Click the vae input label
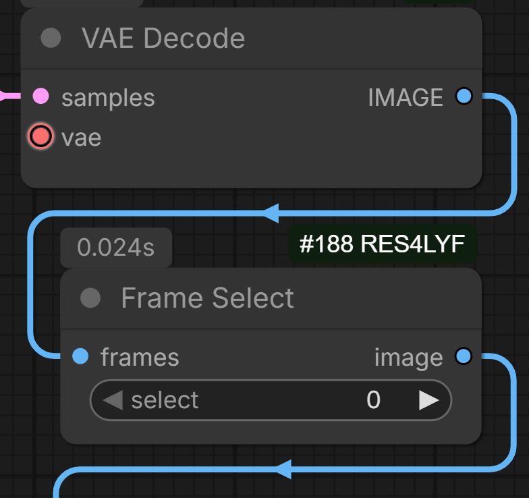The width and height of the screenshot is (529, 498). 81,138
